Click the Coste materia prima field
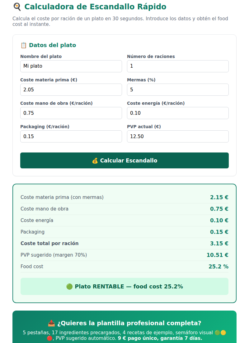This screenshot has height=343, width=249. [x=71, y=89]
